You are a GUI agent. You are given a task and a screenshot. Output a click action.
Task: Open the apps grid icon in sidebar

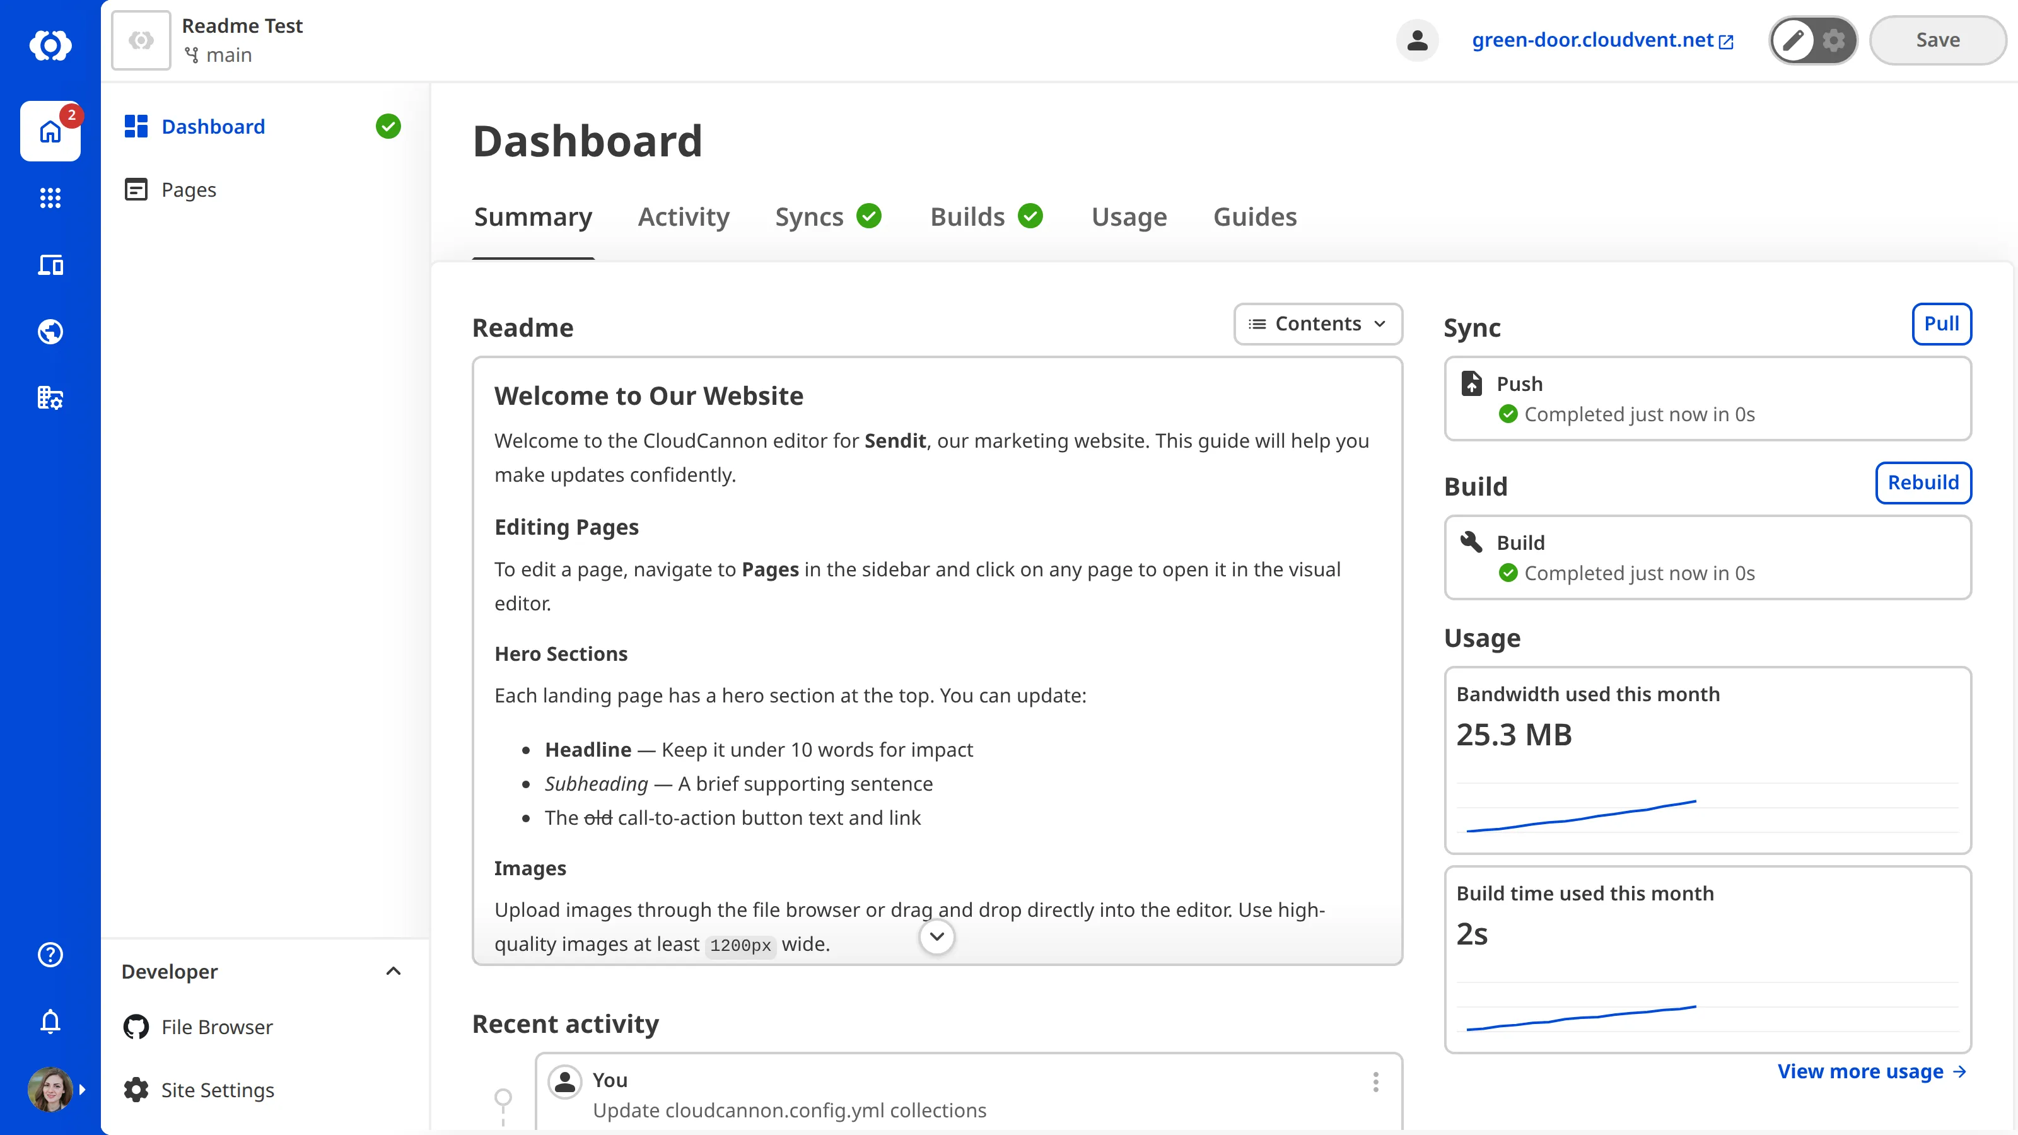[50, 197]
